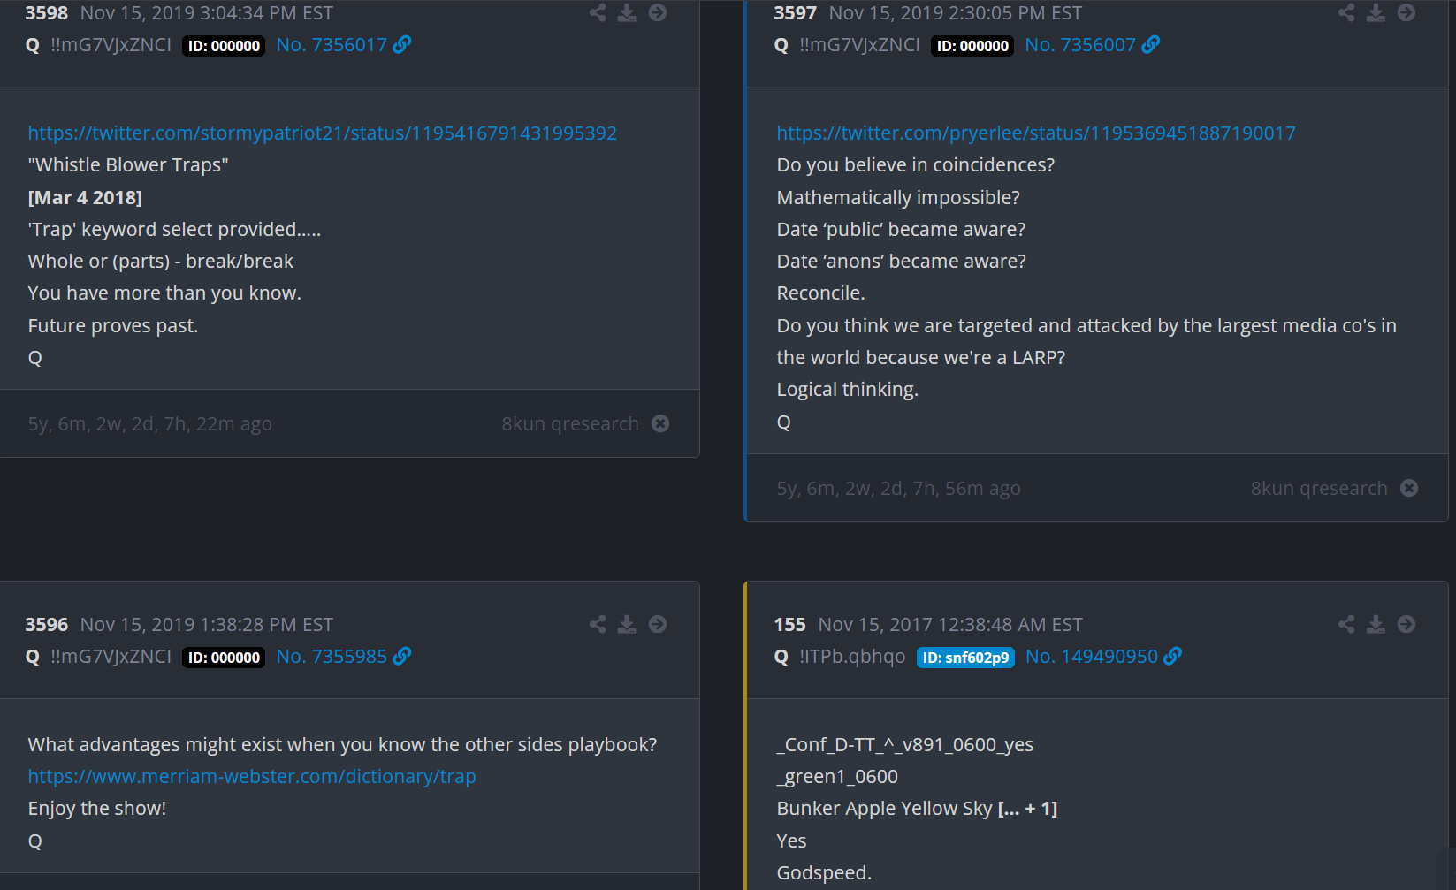The width and height of the screenshot is (1456, 890).
Task: Click the chain-link icon beside No. 7356007
Action: [x=1151, y=44]
